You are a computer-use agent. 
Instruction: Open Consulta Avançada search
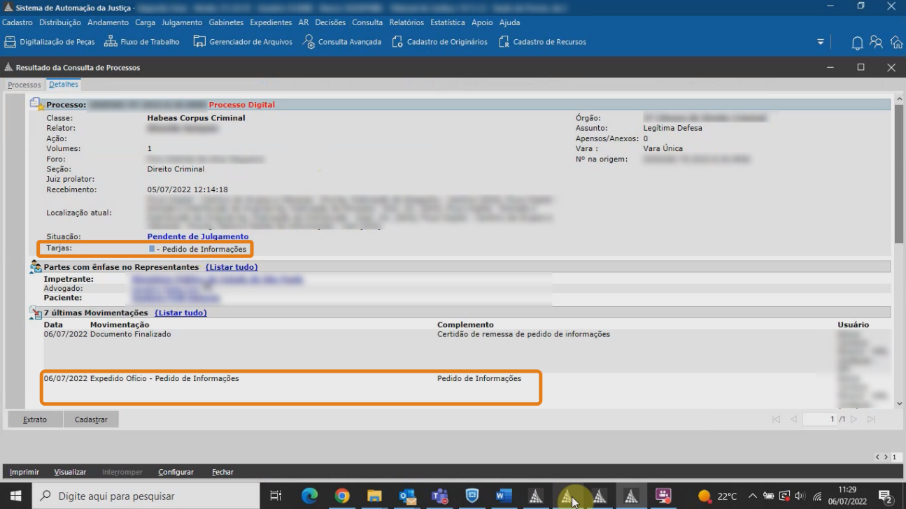(x=342, y=42)
